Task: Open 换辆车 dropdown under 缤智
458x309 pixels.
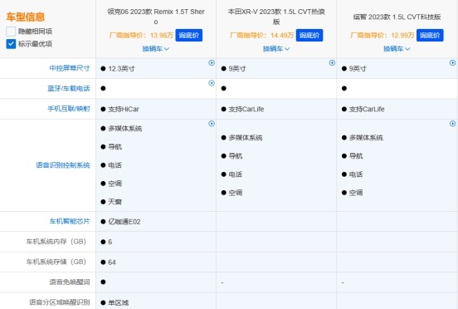Action: pyautogui.click(x=397, y=49)
